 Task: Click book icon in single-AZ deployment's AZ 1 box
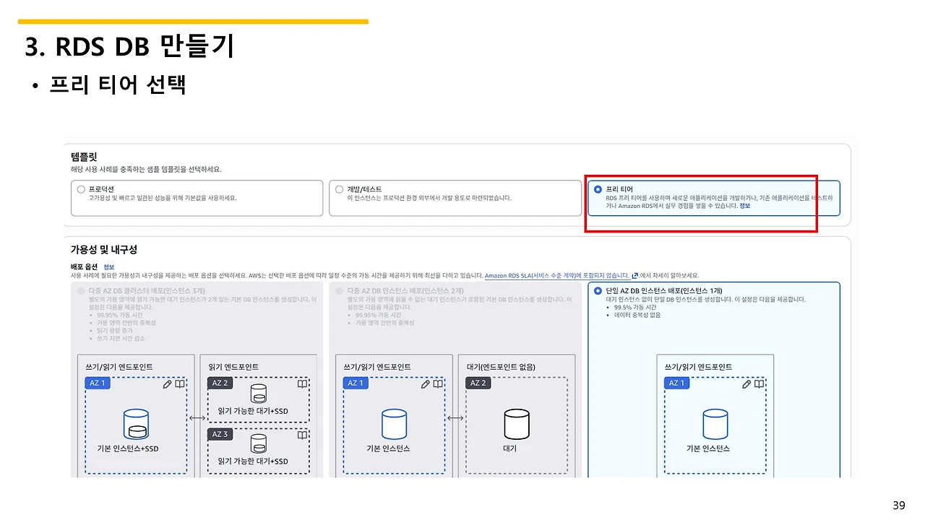click(759, 384)
